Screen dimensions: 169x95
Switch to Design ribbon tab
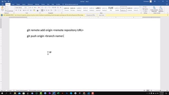(x=18, y=4)
